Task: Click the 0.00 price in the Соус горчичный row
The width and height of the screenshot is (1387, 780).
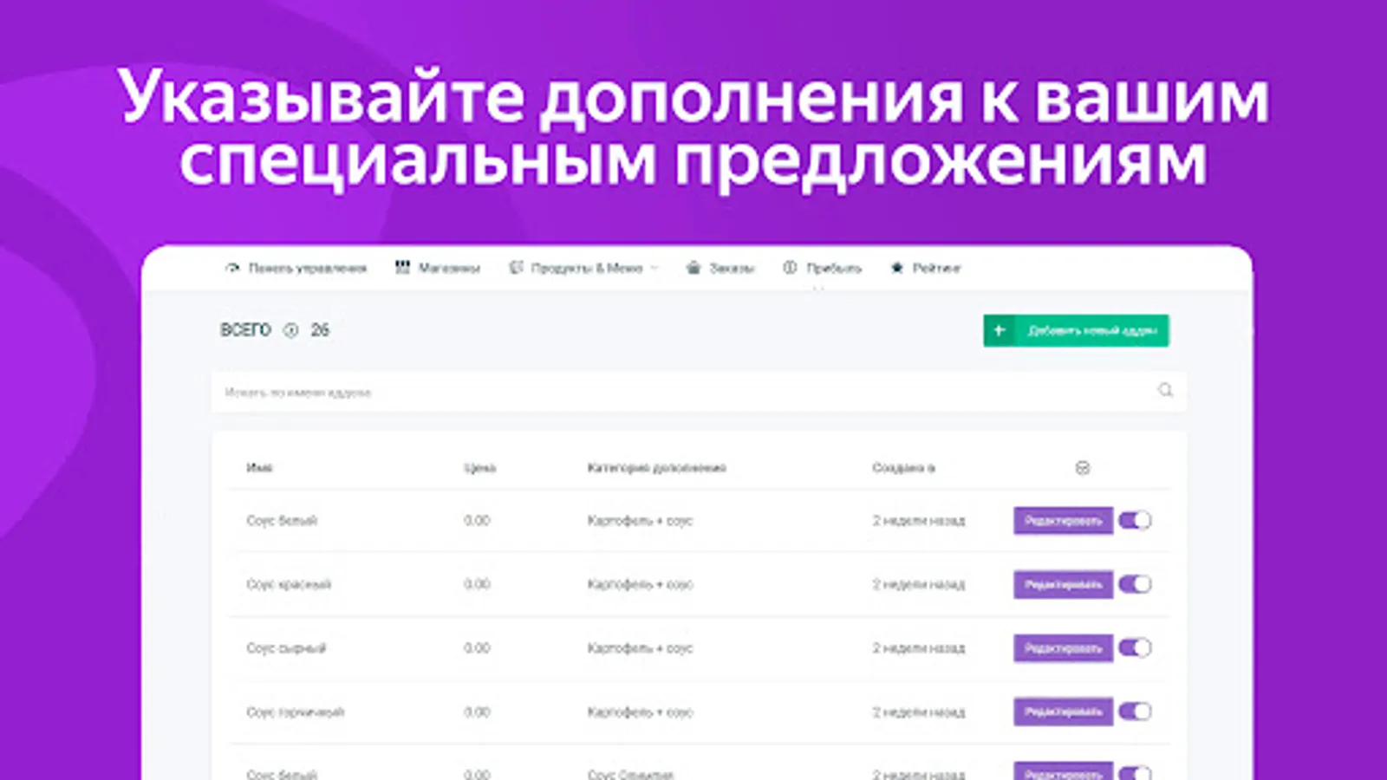Action: tap(477, 712)
